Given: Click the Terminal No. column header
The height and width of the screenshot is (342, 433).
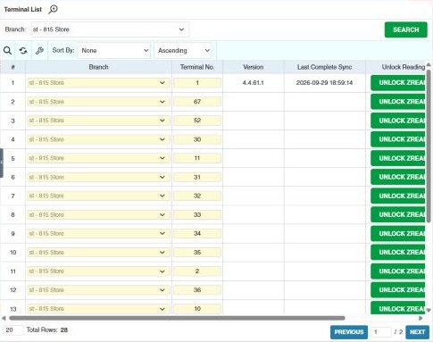Looking at the screenshot, I should coord(197,67).
